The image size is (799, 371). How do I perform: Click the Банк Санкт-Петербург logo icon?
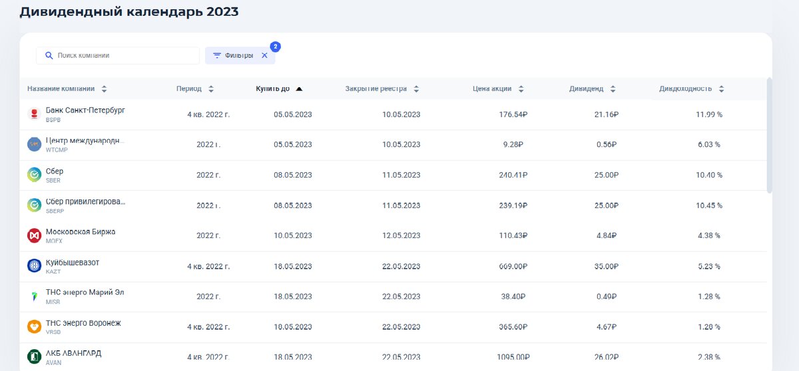pos(34,114)
